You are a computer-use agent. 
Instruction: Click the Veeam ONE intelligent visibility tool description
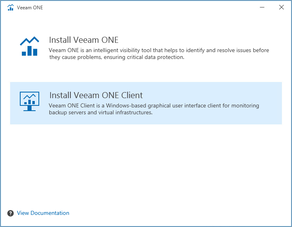159,54
